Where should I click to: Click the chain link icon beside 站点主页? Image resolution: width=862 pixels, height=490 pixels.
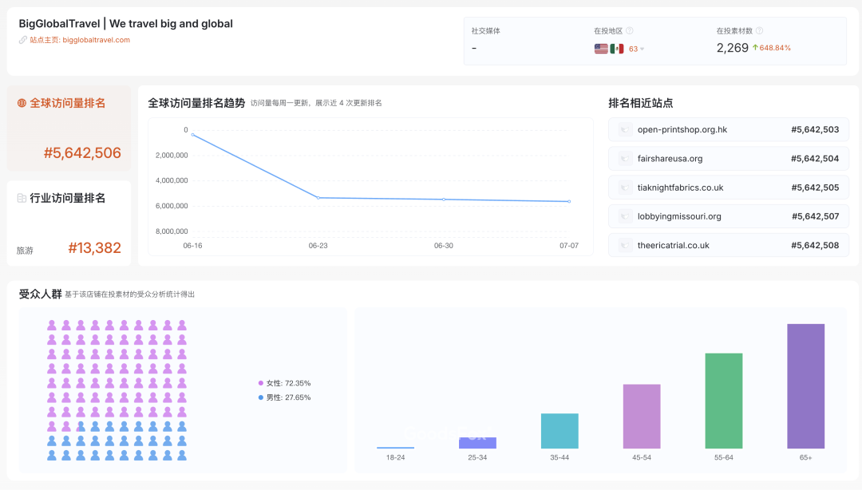[21, 38]
